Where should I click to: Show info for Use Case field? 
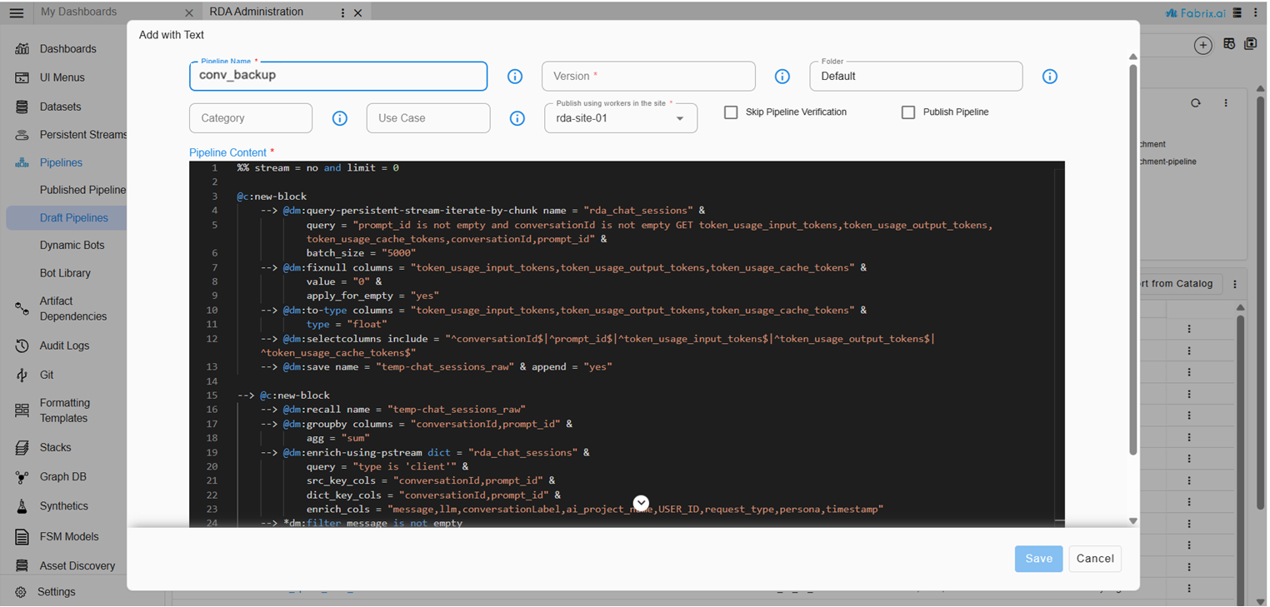click(517, 118)
